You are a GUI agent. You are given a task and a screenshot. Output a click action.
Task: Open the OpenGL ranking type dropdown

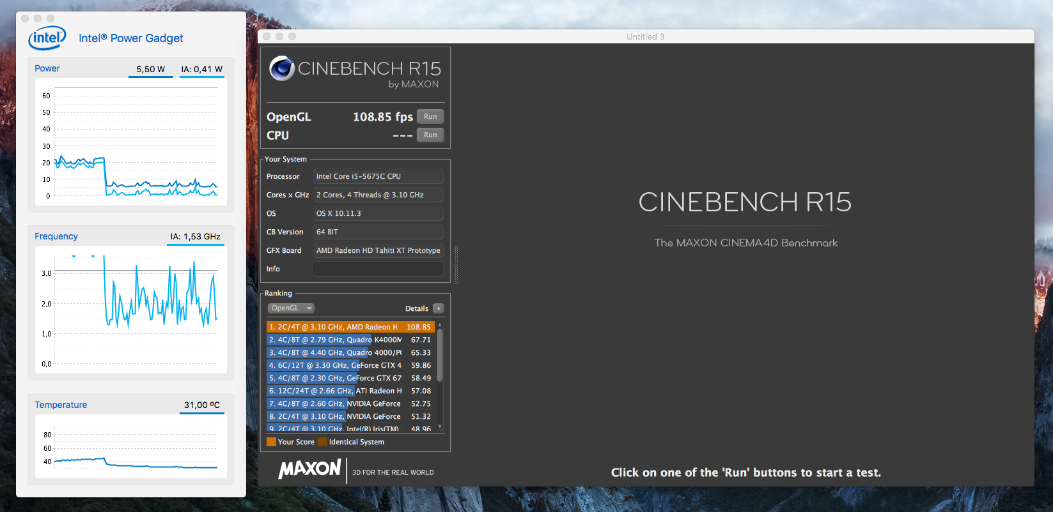tap(290, 308)
